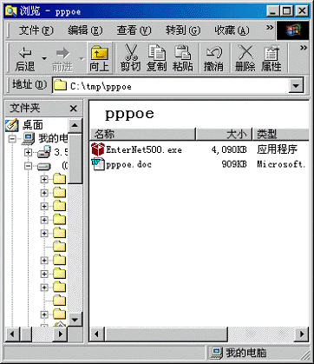The width and height of the screenshot is (314, 364).
Task: Sort by the Name (名称) column header
Action: (x=143, y=134)
